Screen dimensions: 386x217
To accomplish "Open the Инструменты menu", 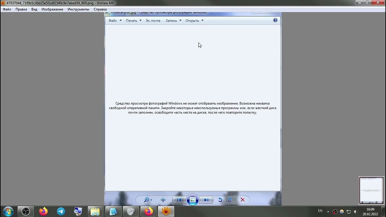I will [78, 9].
